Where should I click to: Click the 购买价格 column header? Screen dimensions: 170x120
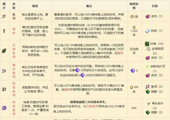(134, 6)
